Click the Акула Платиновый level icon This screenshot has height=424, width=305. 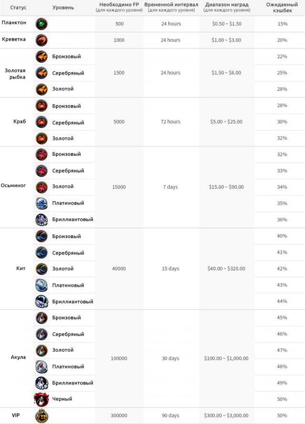click(x=42, y=367)
